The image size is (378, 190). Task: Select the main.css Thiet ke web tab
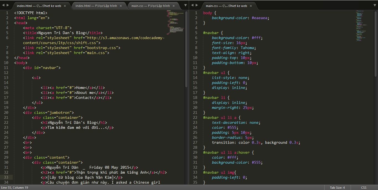[x=226, y=6]
